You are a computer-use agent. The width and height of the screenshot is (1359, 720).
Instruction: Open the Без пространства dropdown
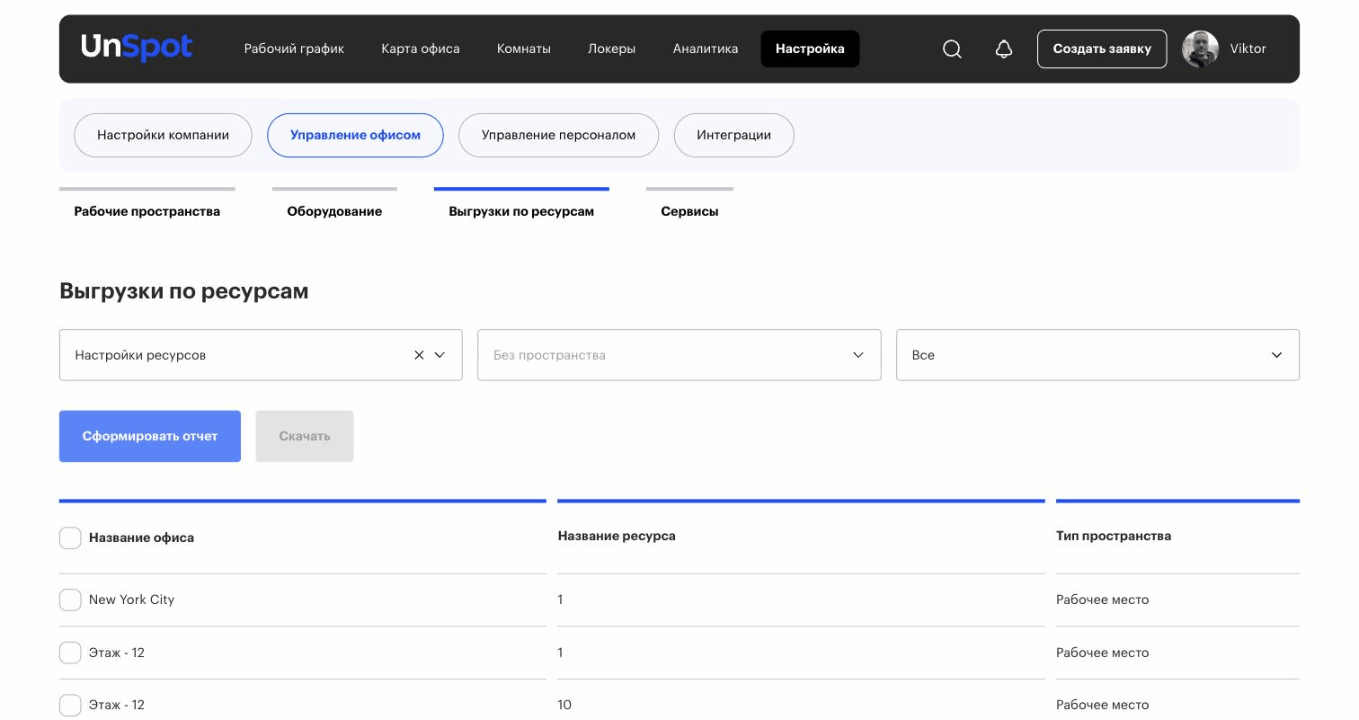679,355
